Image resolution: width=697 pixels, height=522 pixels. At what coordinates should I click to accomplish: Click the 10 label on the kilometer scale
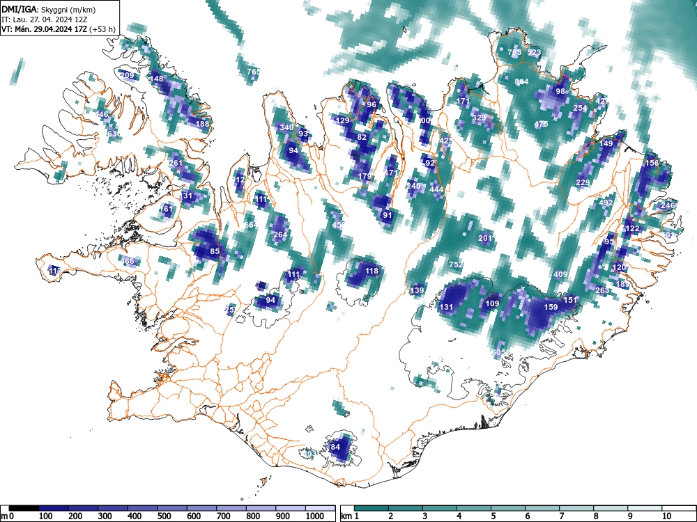click(x=666, y=516)
